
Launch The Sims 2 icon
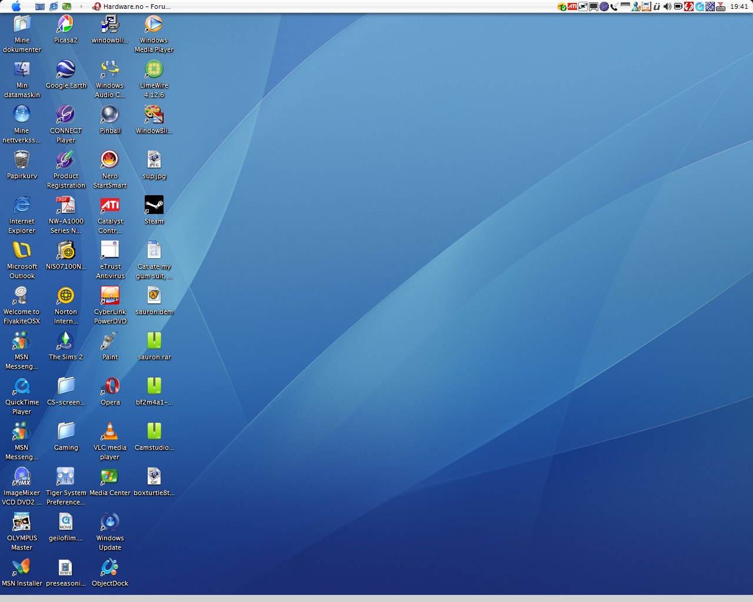click(x=66, y=342)
